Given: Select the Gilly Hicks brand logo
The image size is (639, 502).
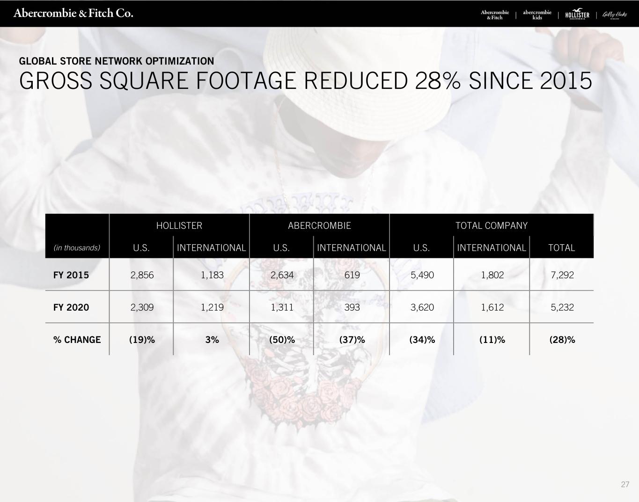Looking at the screenshot, I should pos(614,15).
